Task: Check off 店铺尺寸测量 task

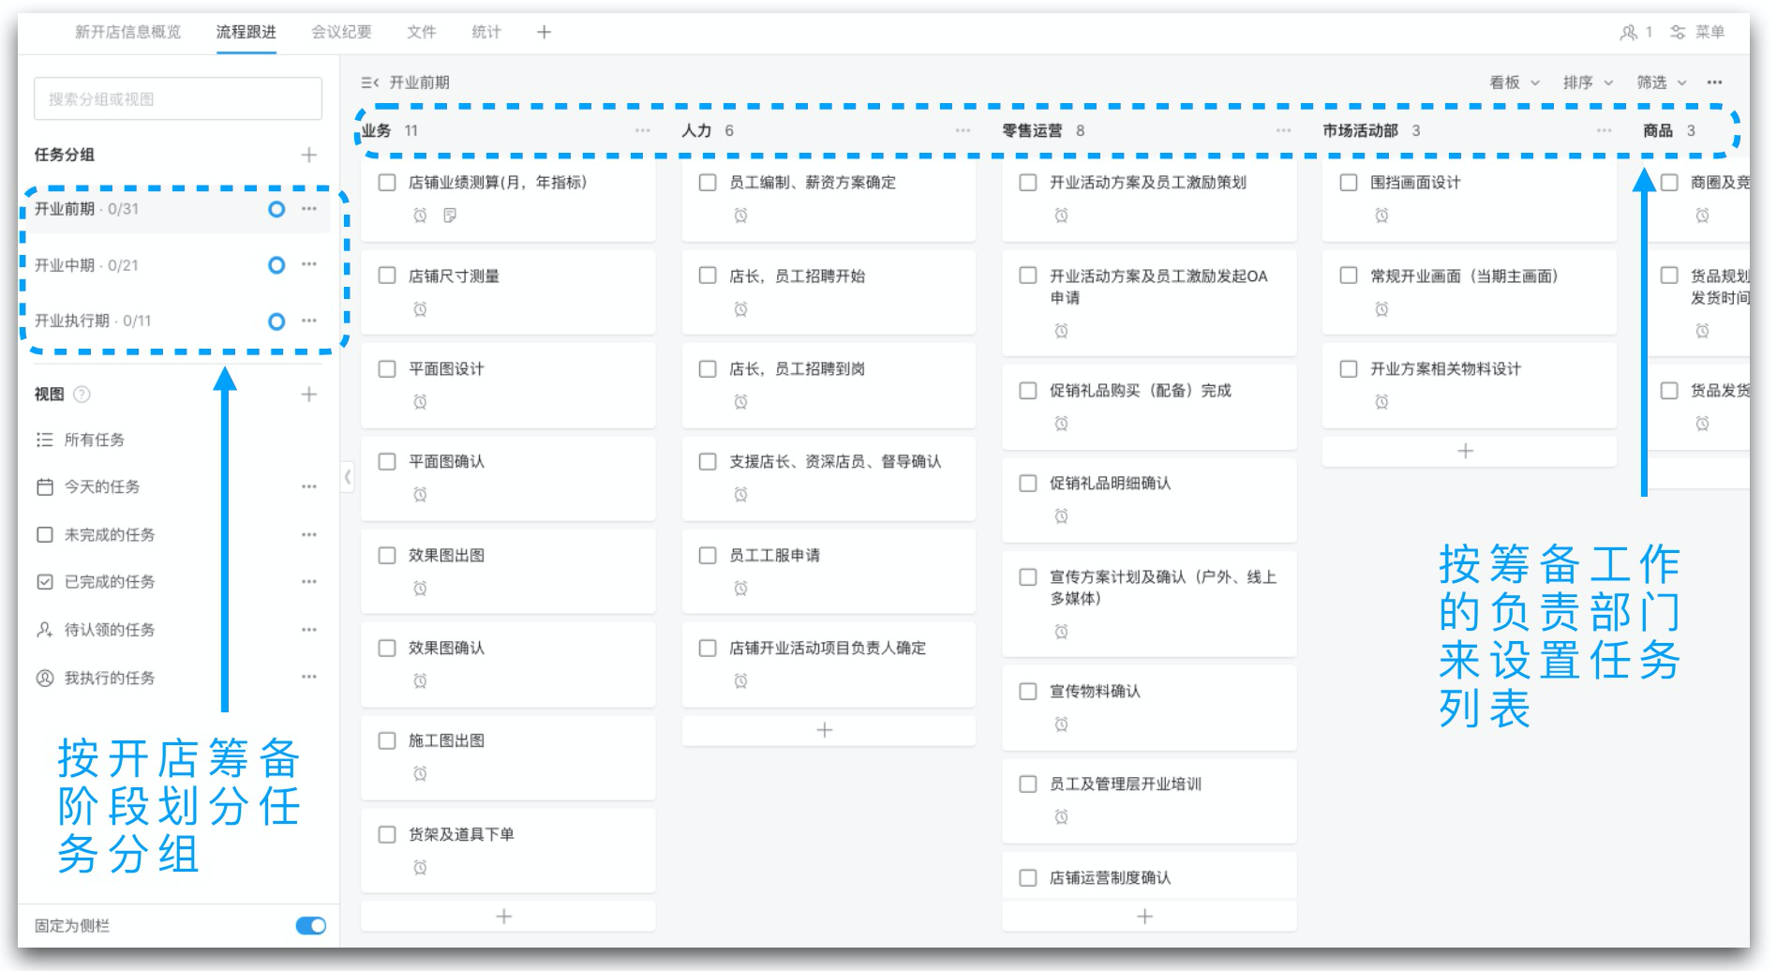Action: click(387, 276)
